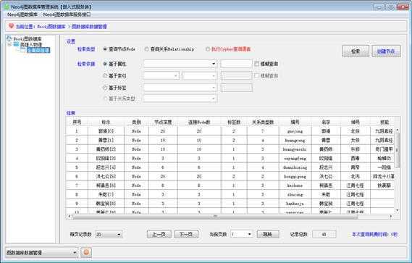Go to previous page with 上一页
The image size is (412, 263).
coord(159,234)
